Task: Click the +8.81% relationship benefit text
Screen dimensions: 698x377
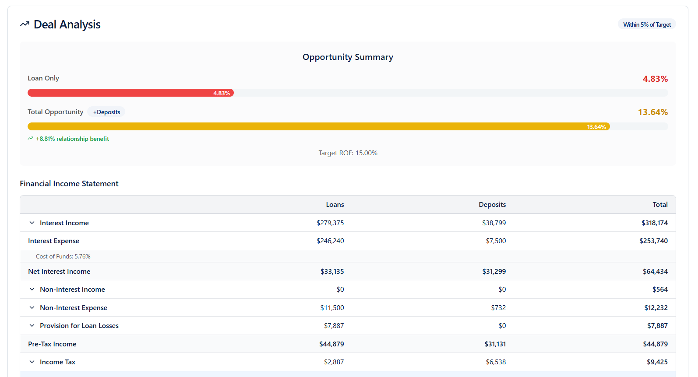Action: click(72, 139)
